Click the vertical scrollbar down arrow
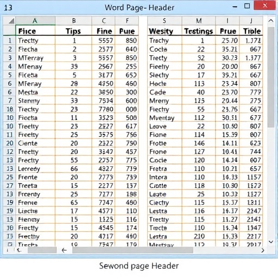The image size is (278, 278). [x=271, y=242]
